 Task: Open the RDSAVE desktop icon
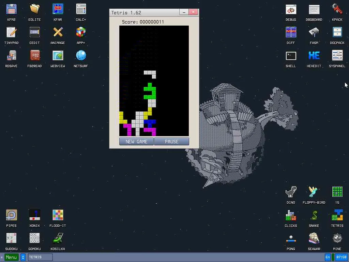coord(11,56)
